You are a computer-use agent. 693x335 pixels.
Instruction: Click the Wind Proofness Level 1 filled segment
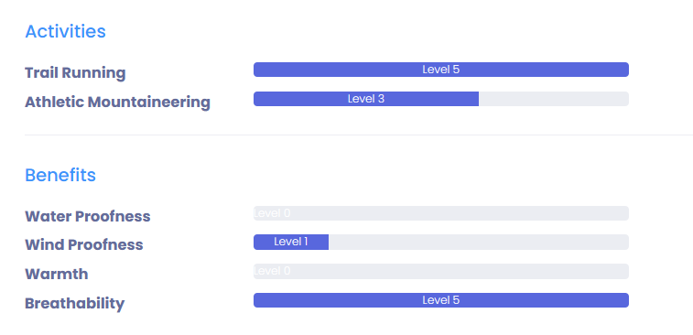coord(291,243)
